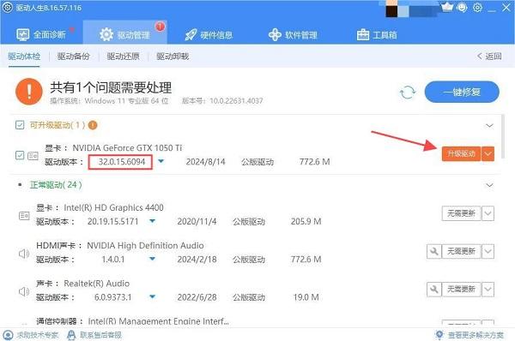The height and width of the screenshot is (341, 515).
Task: Open version dropdown for 6.0.9373.1
Action: point(153,296)
